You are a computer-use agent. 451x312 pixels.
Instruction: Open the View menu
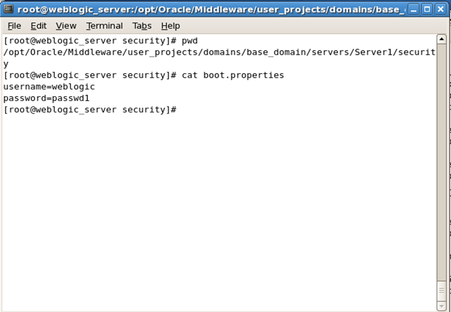tap(66, 26)
